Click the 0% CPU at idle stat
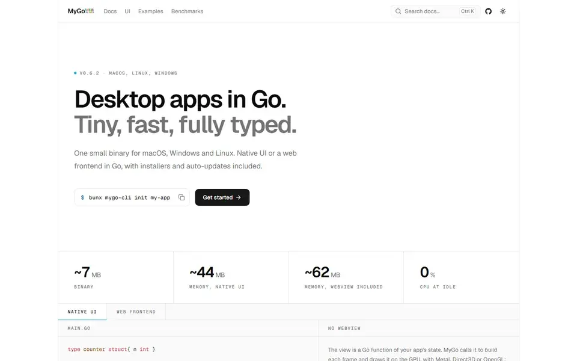 click(461, 277)
